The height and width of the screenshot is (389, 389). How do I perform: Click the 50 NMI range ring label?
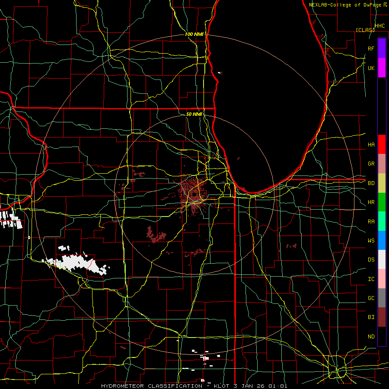194,114
